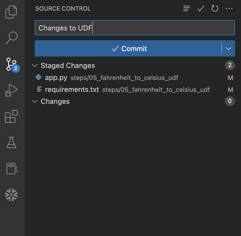Select the Search icon in activity bar
Viewport: 241px width, 236px height.
[11, 38]
